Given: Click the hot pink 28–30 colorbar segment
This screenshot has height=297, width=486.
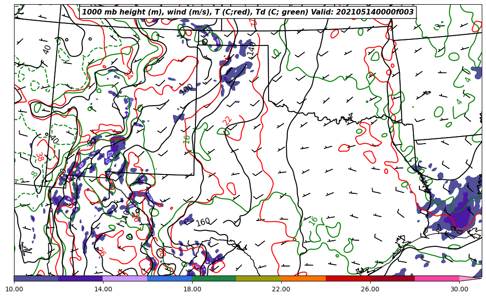Looking at the screenshot, I should (437, 278).
